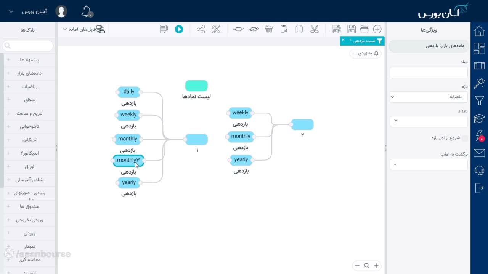This screenshot has height=274, width=488.
Task: Open the فایل‌های آماده dropdown
Action: click(x=84, y=29)
